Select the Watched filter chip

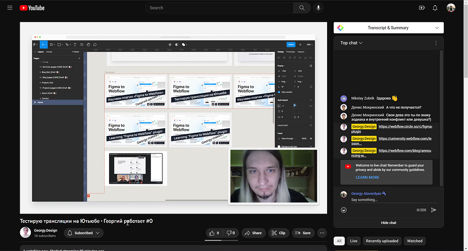pos(415,241)
